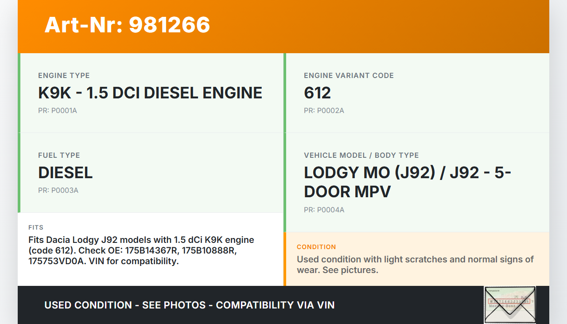
Task: Click the Art-Nr: 981266 heading
Action: (127, 25)
